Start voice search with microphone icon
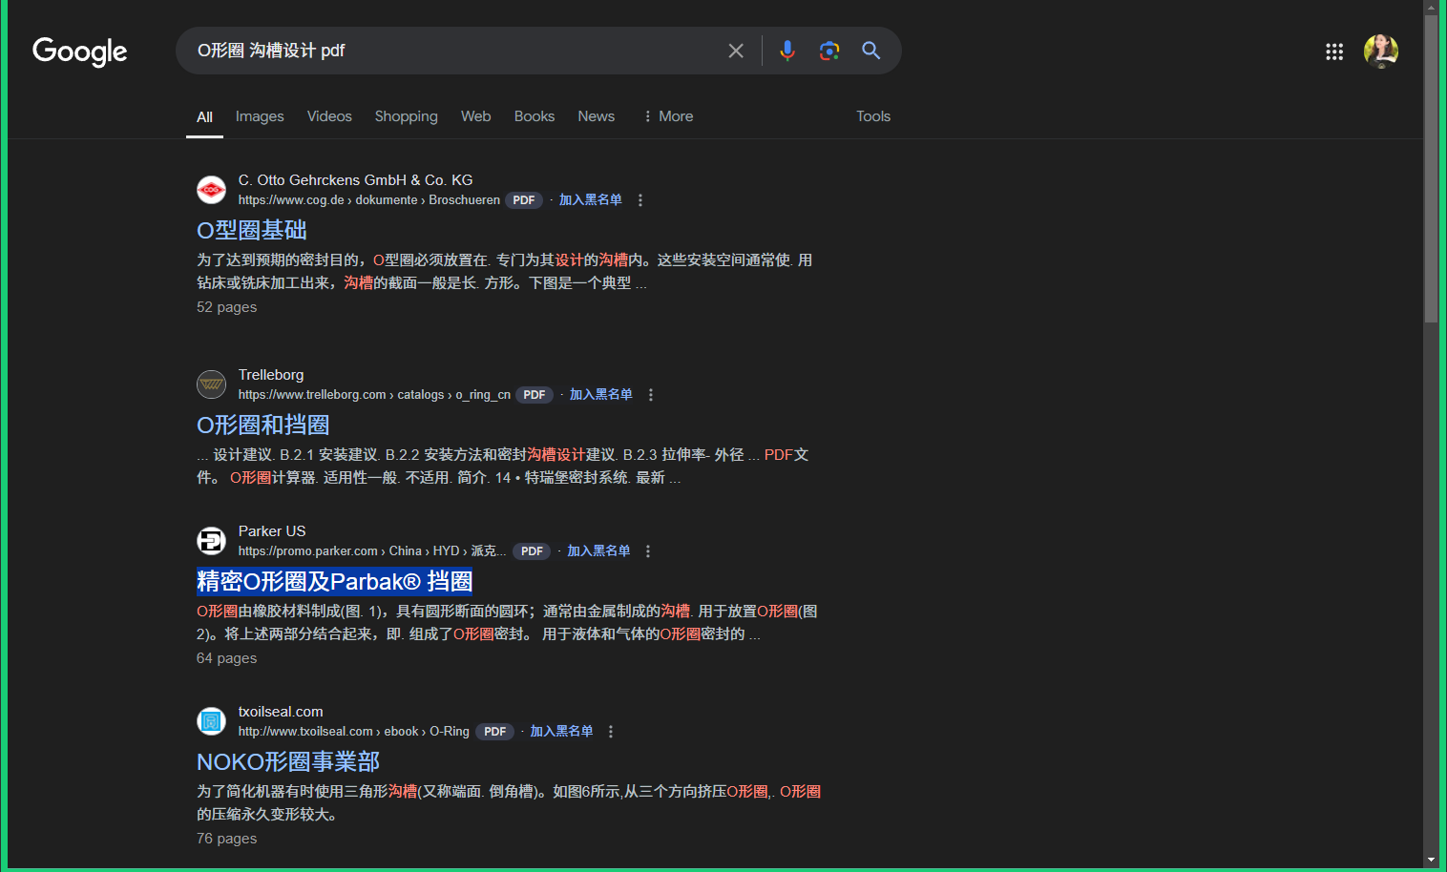The width and height of the screenshot is (1447, 872). pyautogui.click(x=786, y=51)
